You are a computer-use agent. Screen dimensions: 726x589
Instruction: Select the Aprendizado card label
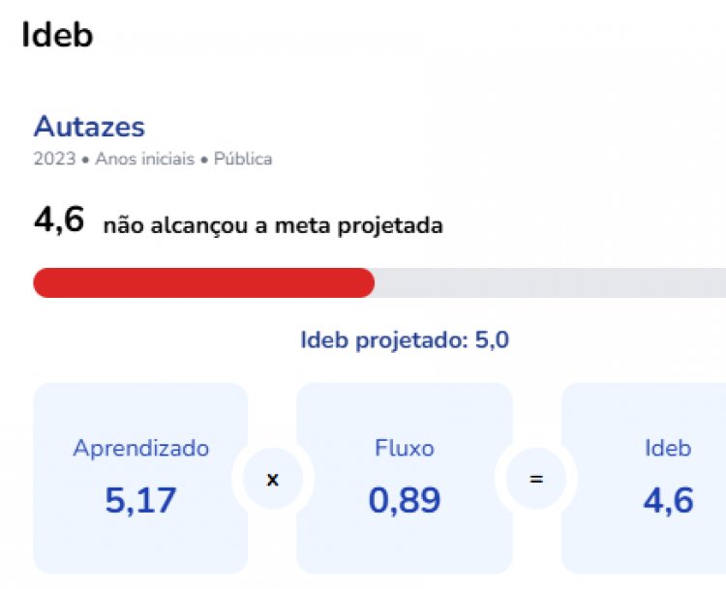pos(140,448)
